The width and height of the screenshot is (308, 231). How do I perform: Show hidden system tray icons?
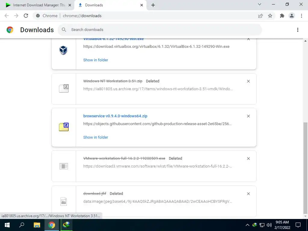(248, 225)
